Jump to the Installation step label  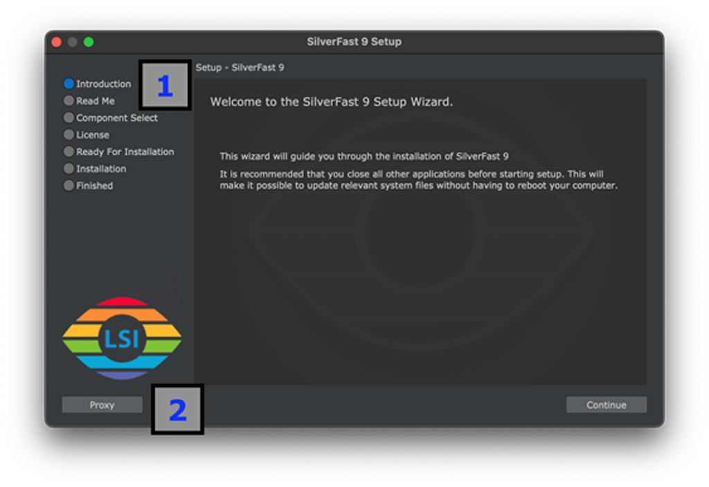coord(101,169)
